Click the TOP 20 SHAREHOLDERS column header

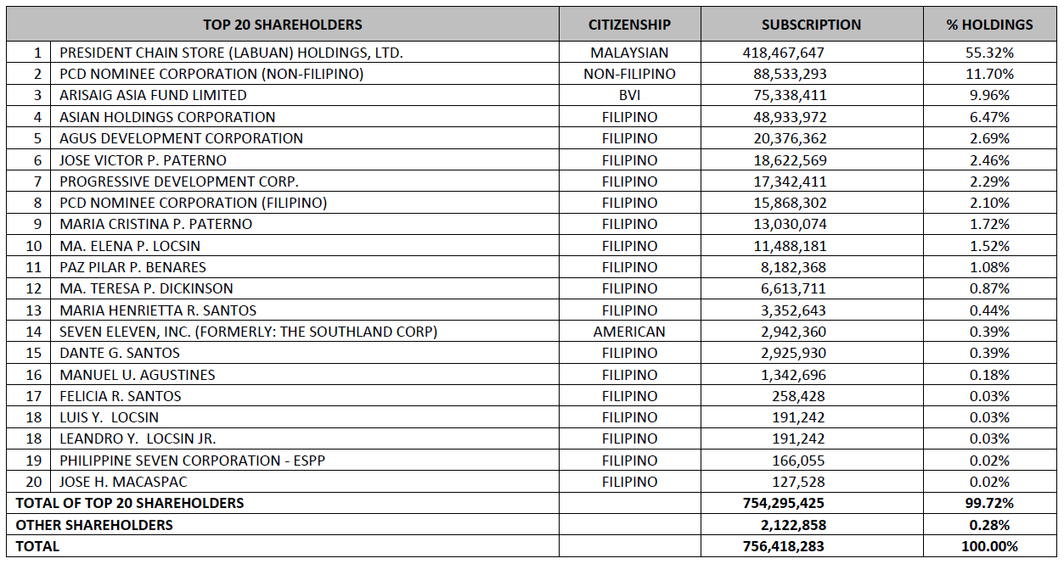[283, 25]
